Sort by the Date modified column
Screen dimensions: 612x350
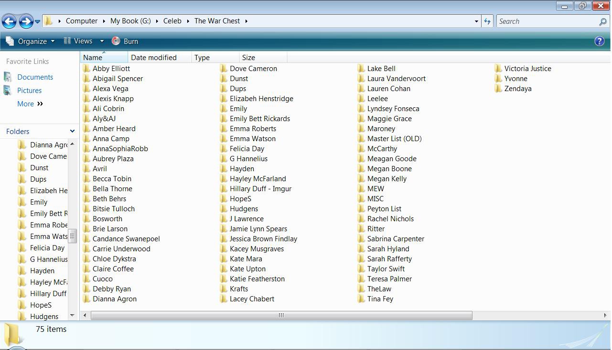pos(154,58)
